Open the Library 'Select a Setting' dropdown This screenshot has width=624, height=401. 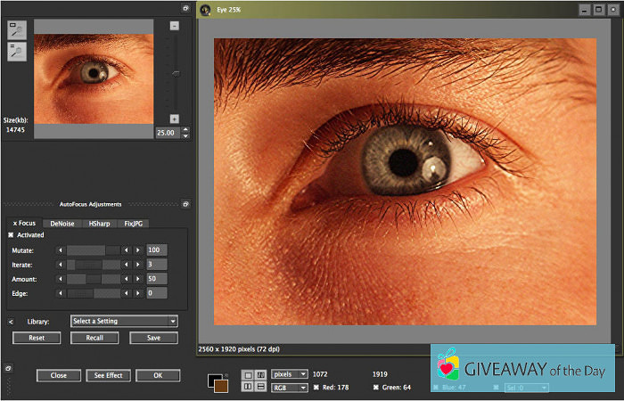coord(124,321)
